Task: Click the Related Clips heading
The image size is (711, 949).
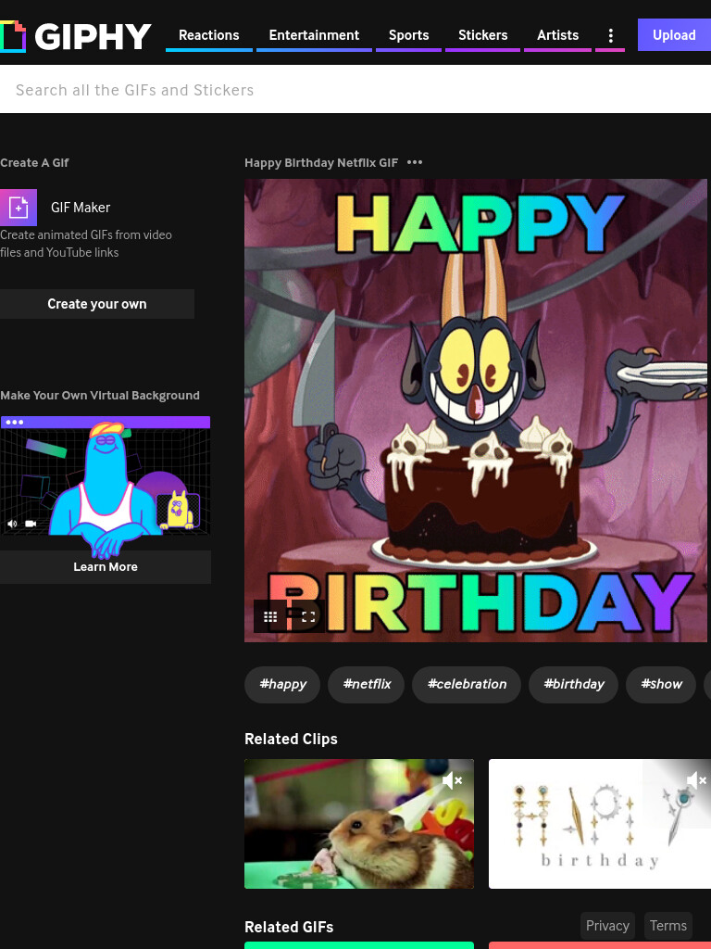Action: pos(291,739)
